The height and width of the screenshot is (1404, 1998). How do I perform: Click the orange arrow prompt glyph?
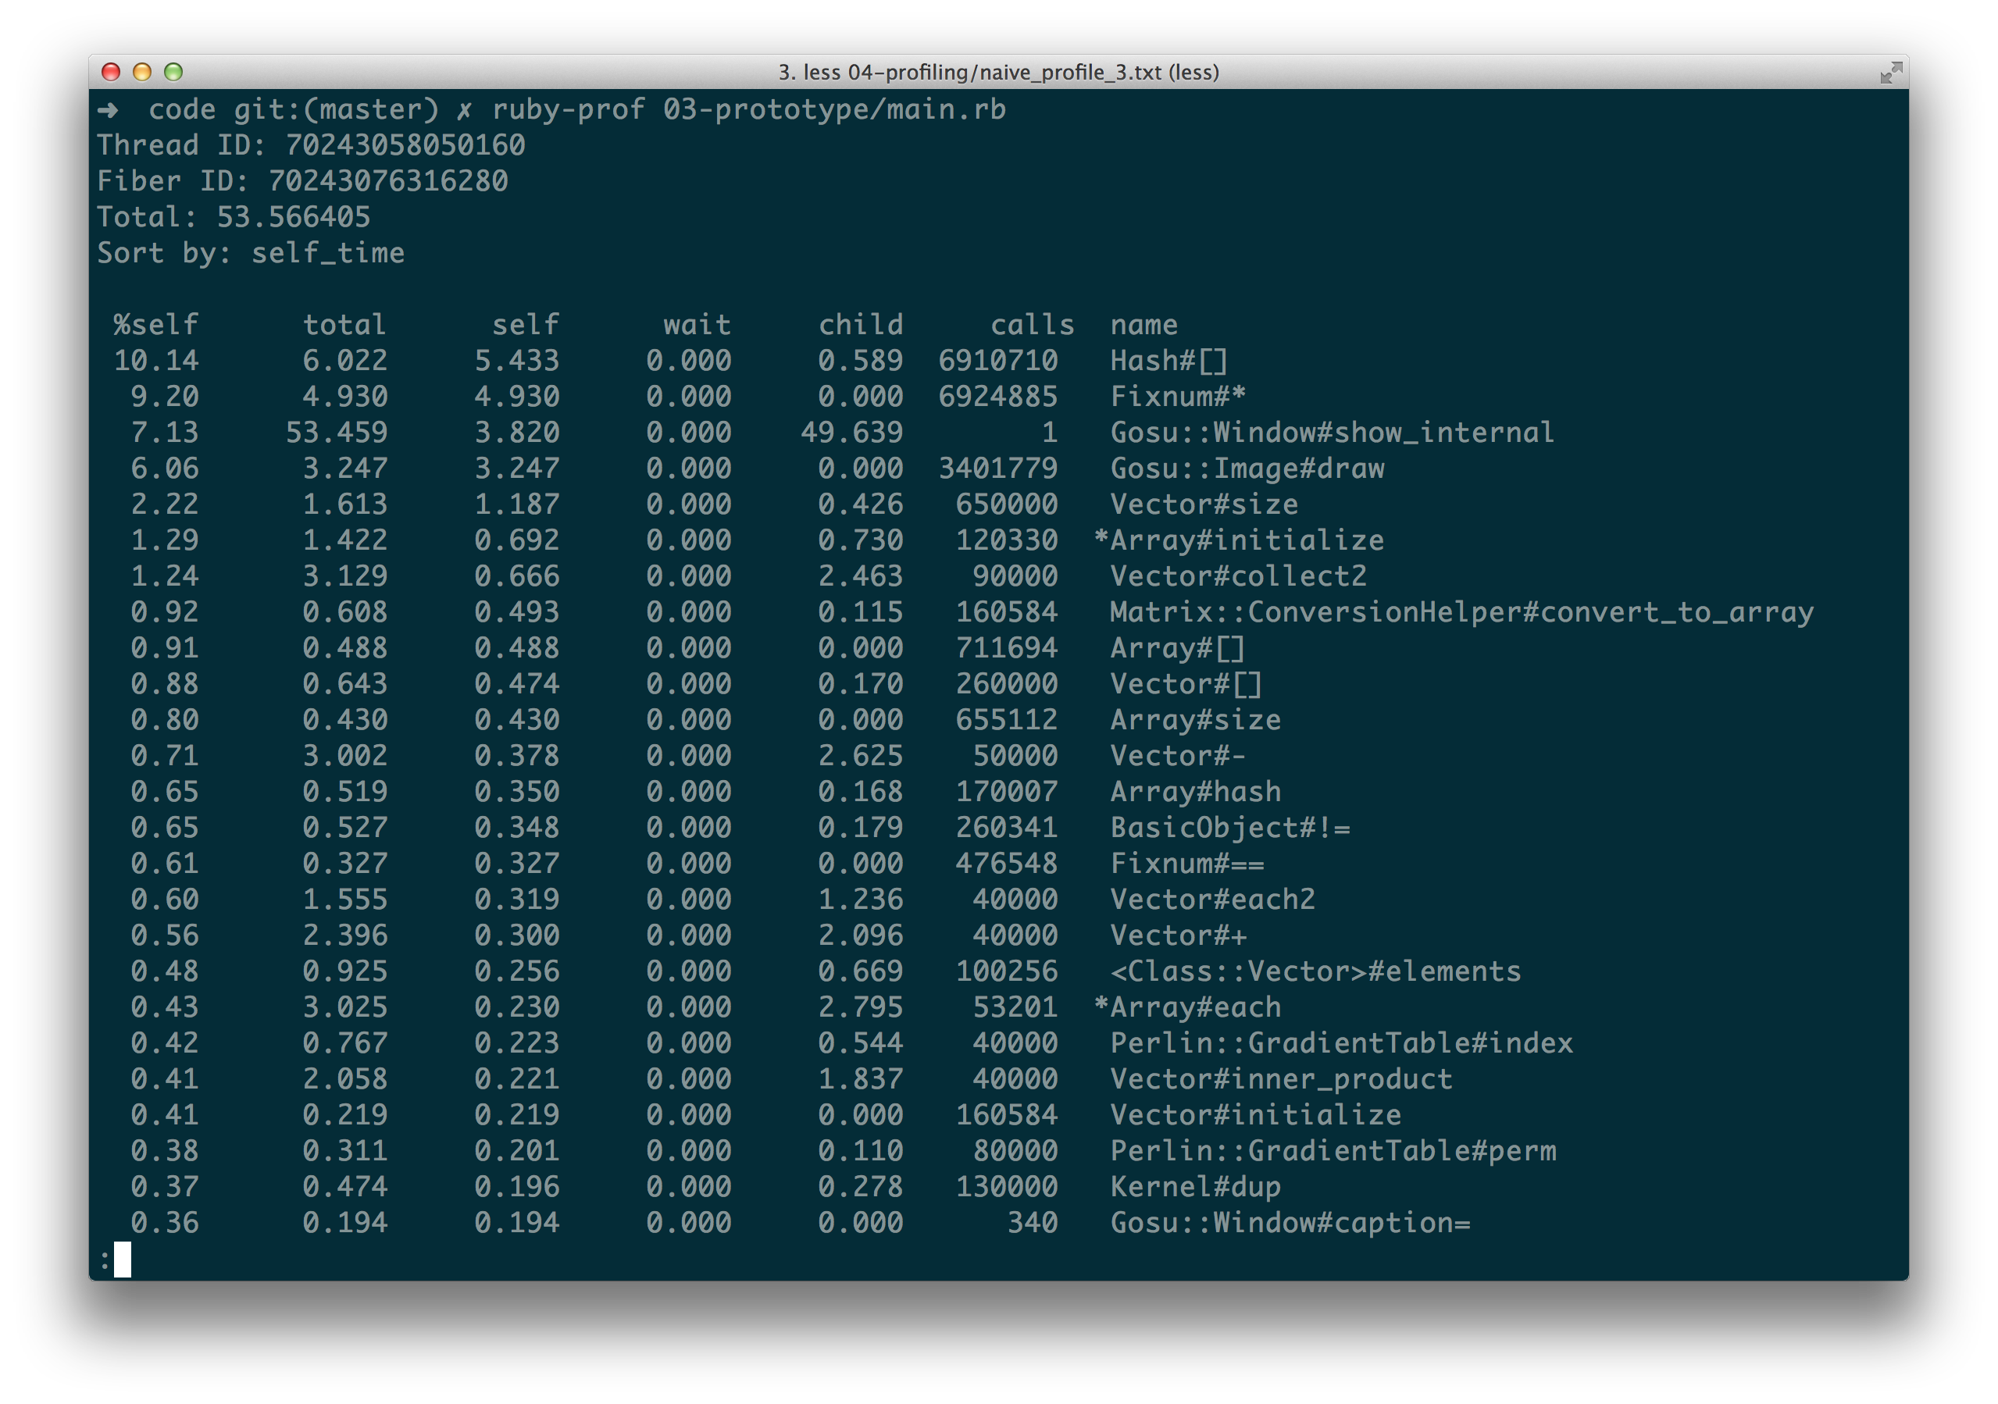[x=109, y=109]
